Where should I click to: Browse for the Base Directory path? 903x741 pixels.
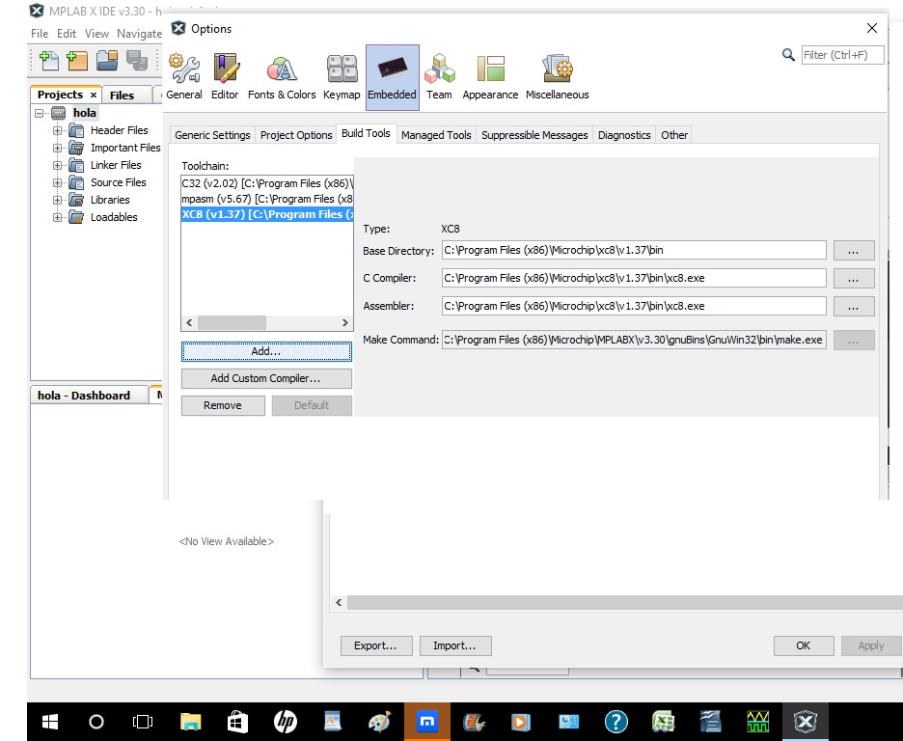pyautogui.click(x=854, y=251)
